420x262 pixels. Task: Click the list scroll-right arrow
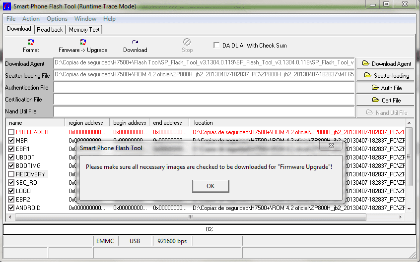[401, 217]
